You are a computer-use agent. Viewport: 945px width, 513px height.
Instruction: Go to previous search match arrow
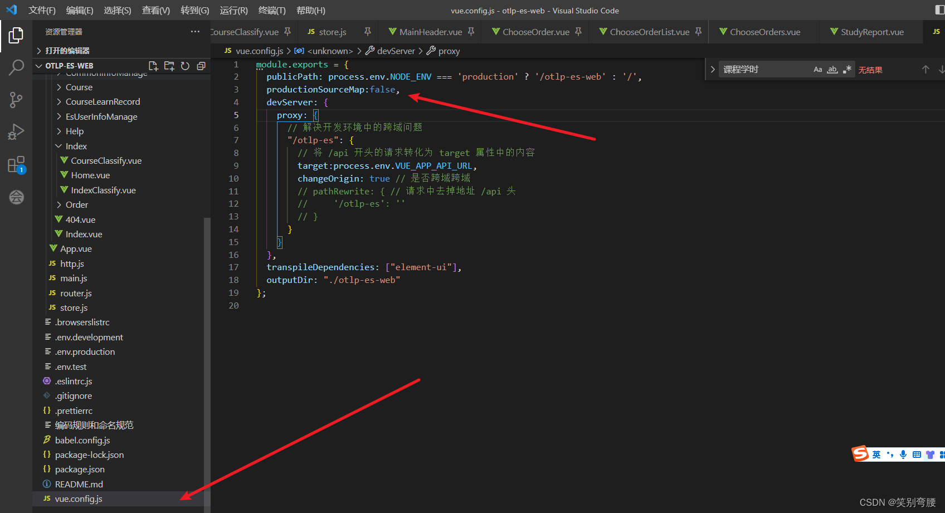(x=925, y=70)
